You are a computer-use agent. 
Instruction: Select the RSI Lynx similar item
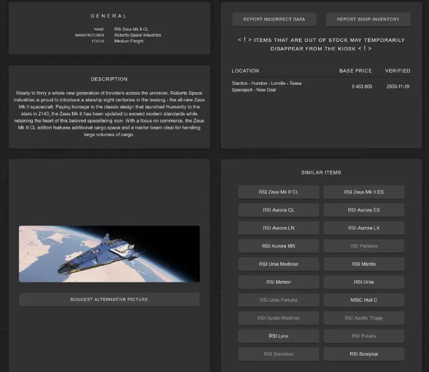click(278, 335)
